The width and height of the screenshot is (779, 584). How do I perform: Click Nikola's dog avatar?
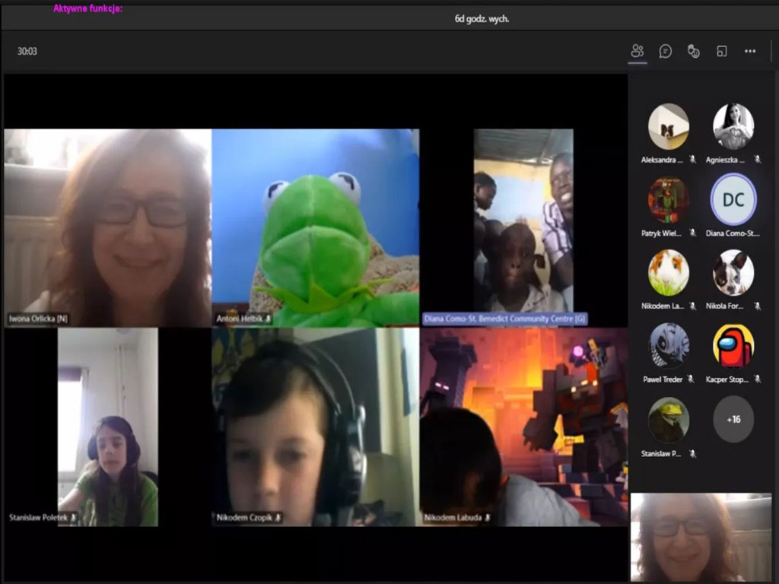(x=733, y=272)
